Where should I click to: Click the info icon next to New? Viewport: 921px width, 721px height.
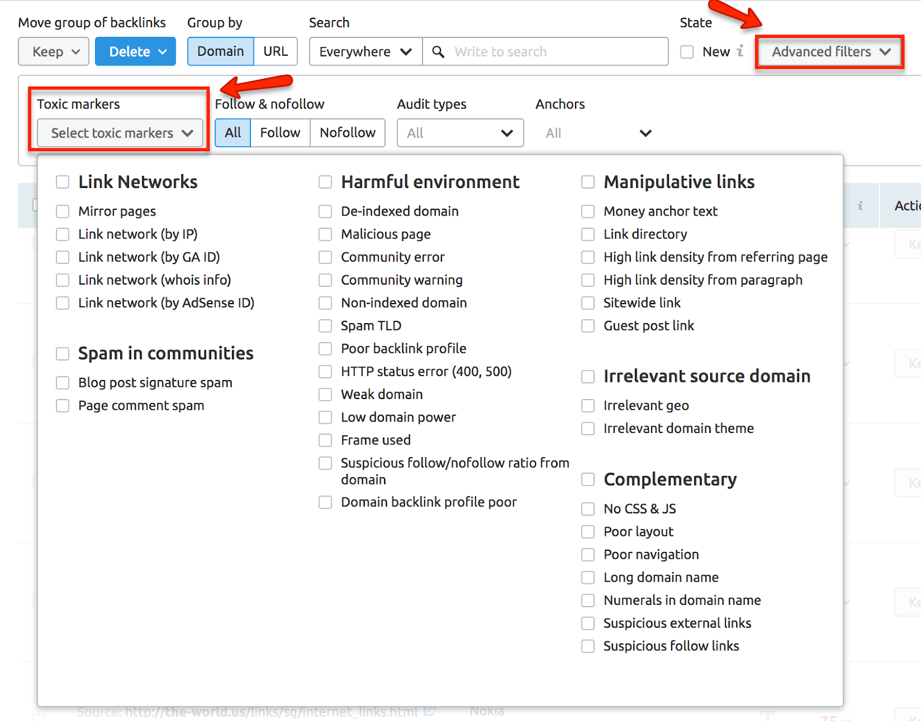coord(740,51)
